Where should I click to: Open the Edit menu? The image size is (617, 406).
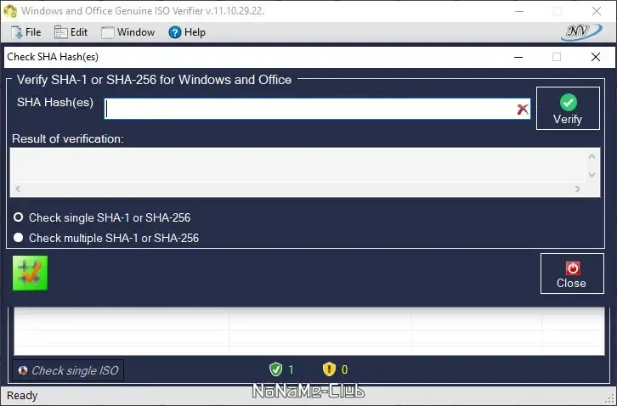pos(71,32)
